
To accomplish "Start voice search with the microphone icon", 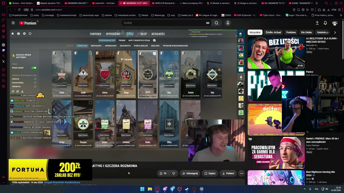I will coord(228,23).
